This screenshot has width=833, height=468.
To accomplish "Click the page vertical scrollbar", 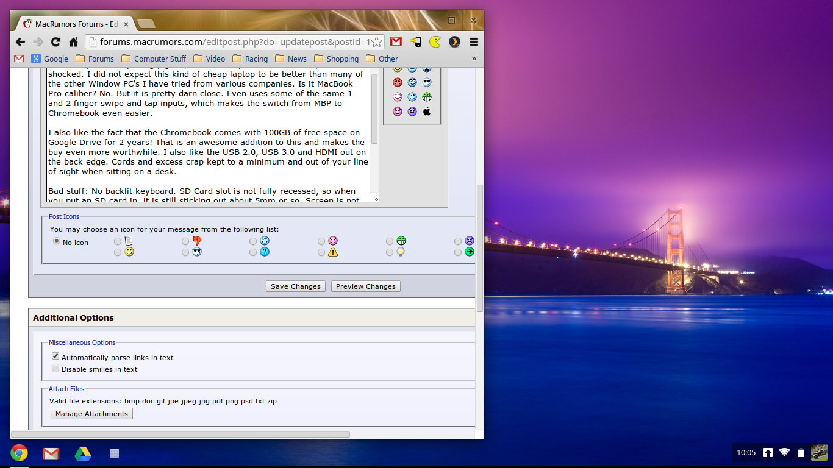I will point(479,249).
